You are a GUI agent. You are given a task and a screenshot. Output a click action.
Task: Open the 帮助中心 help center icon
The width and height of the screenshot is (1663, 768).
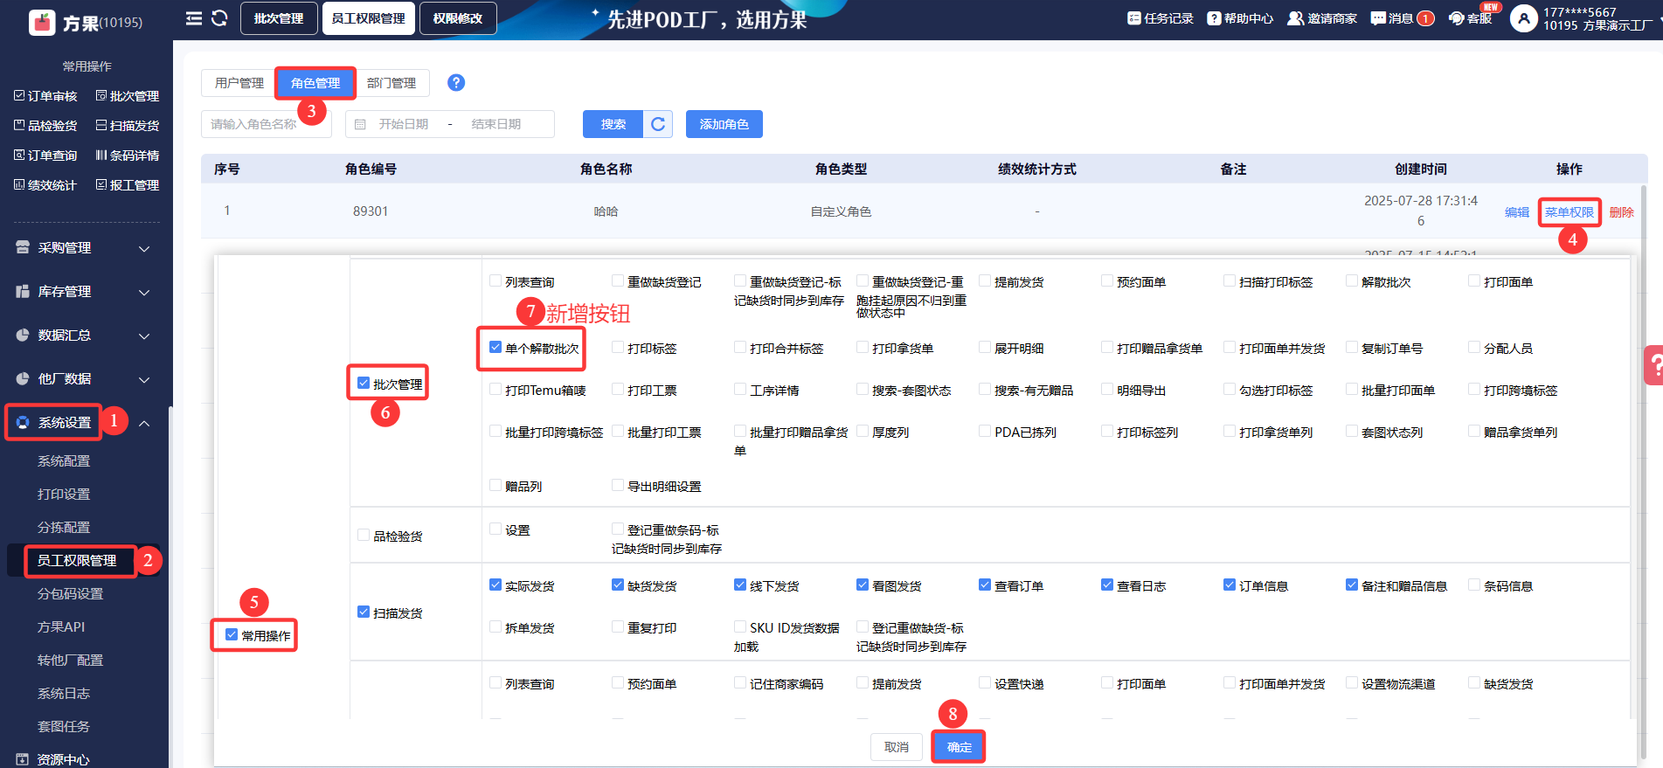[1214, 18]
